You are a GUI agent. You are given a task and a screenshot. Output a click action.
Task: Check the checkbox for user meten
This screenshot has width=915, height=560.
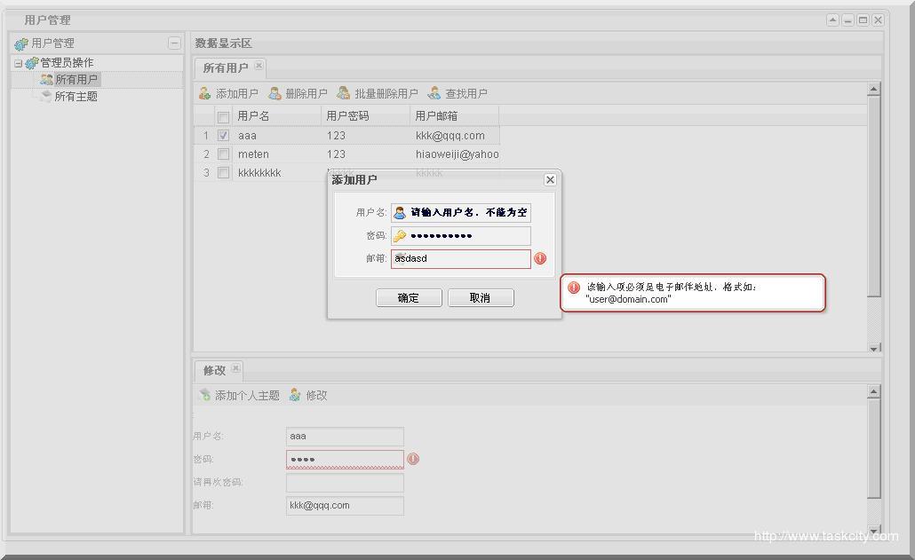[x=223, y=154]
